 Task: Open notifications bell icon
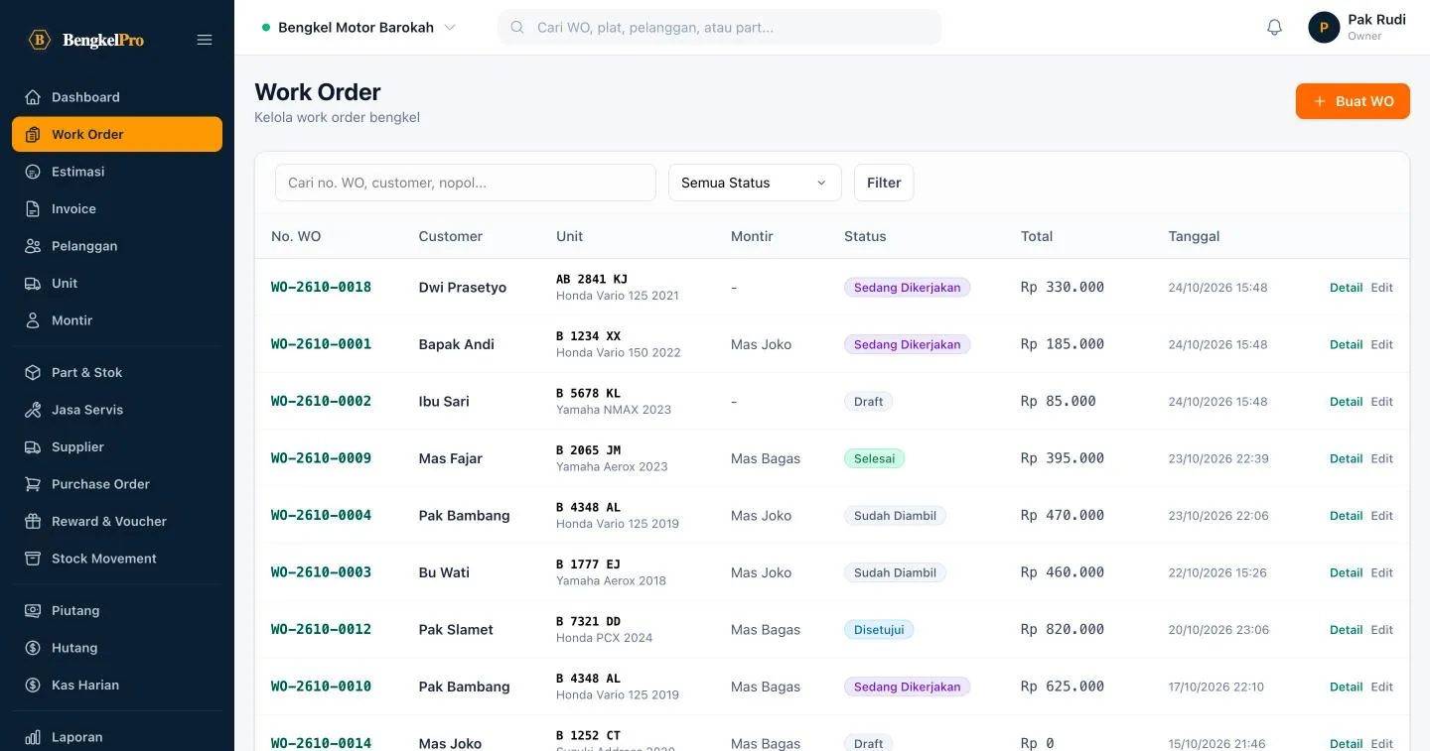click(x=1275, y=28)
